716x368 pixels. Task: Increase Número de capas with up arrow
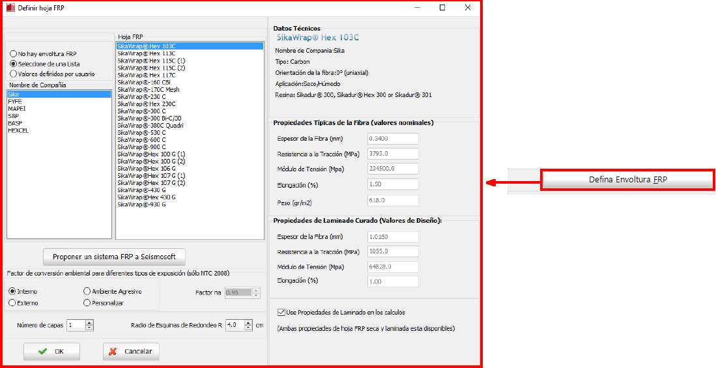pyautogui.click(x=89, y=322)
